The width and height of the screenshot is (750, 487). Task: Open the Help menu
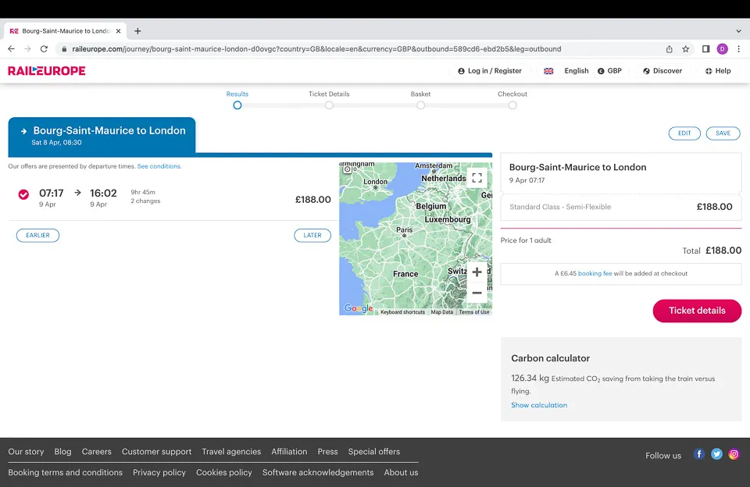[x=718, y=71]
